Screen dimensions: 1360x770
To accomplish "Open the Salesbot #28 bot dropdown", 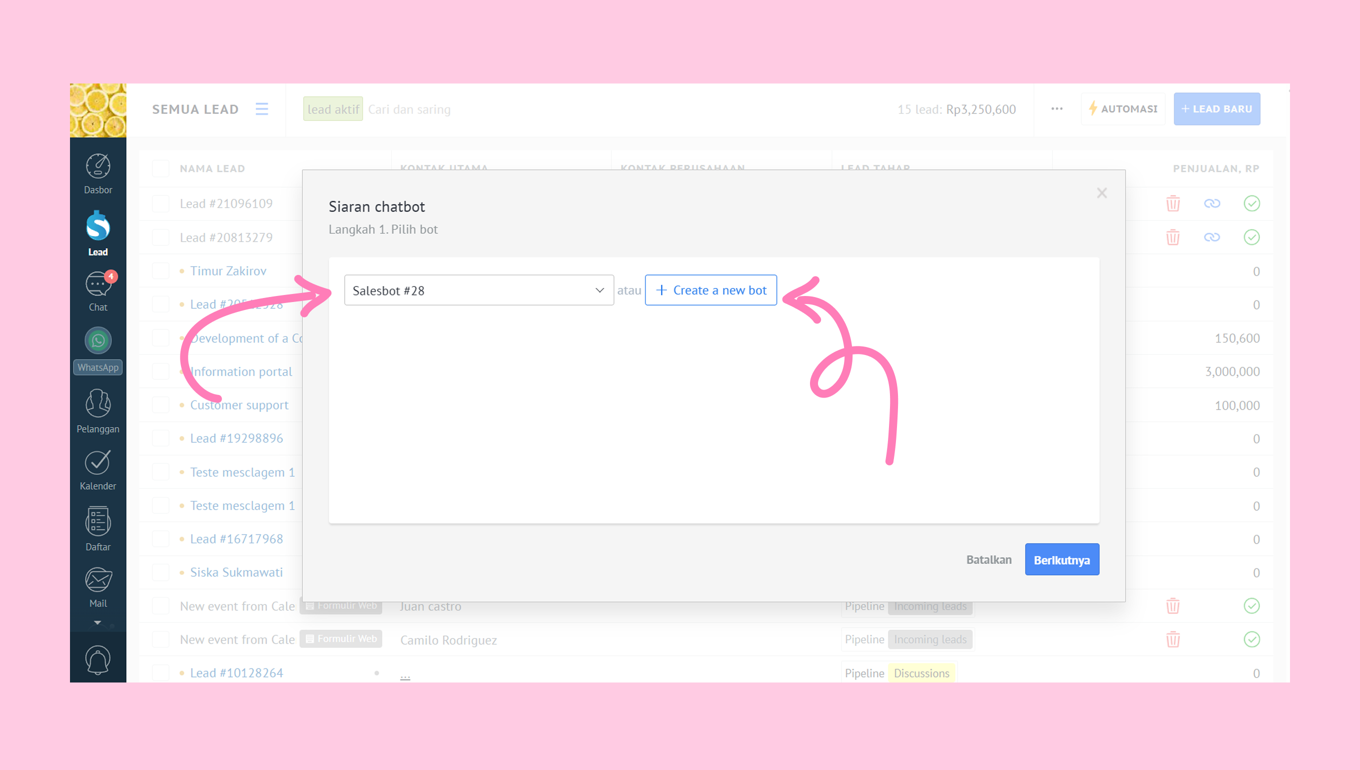I will 478,290.
